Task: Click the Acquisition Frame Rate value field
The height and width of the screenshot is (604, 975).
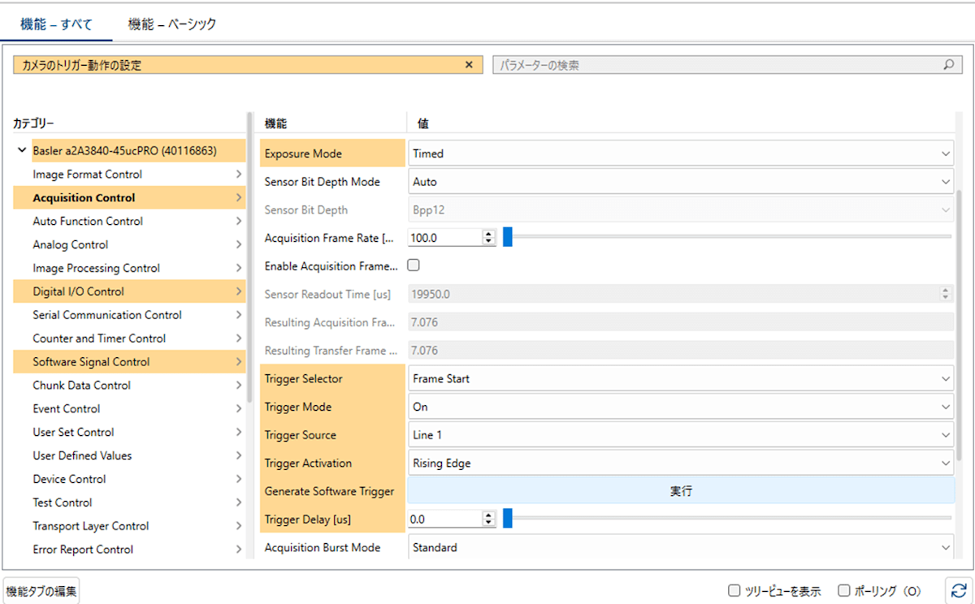Action: 445,238
